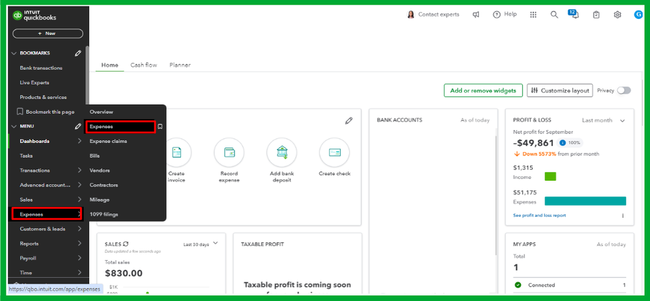
Task: Click Add or remove widgets button
Action: click(483, 90)
